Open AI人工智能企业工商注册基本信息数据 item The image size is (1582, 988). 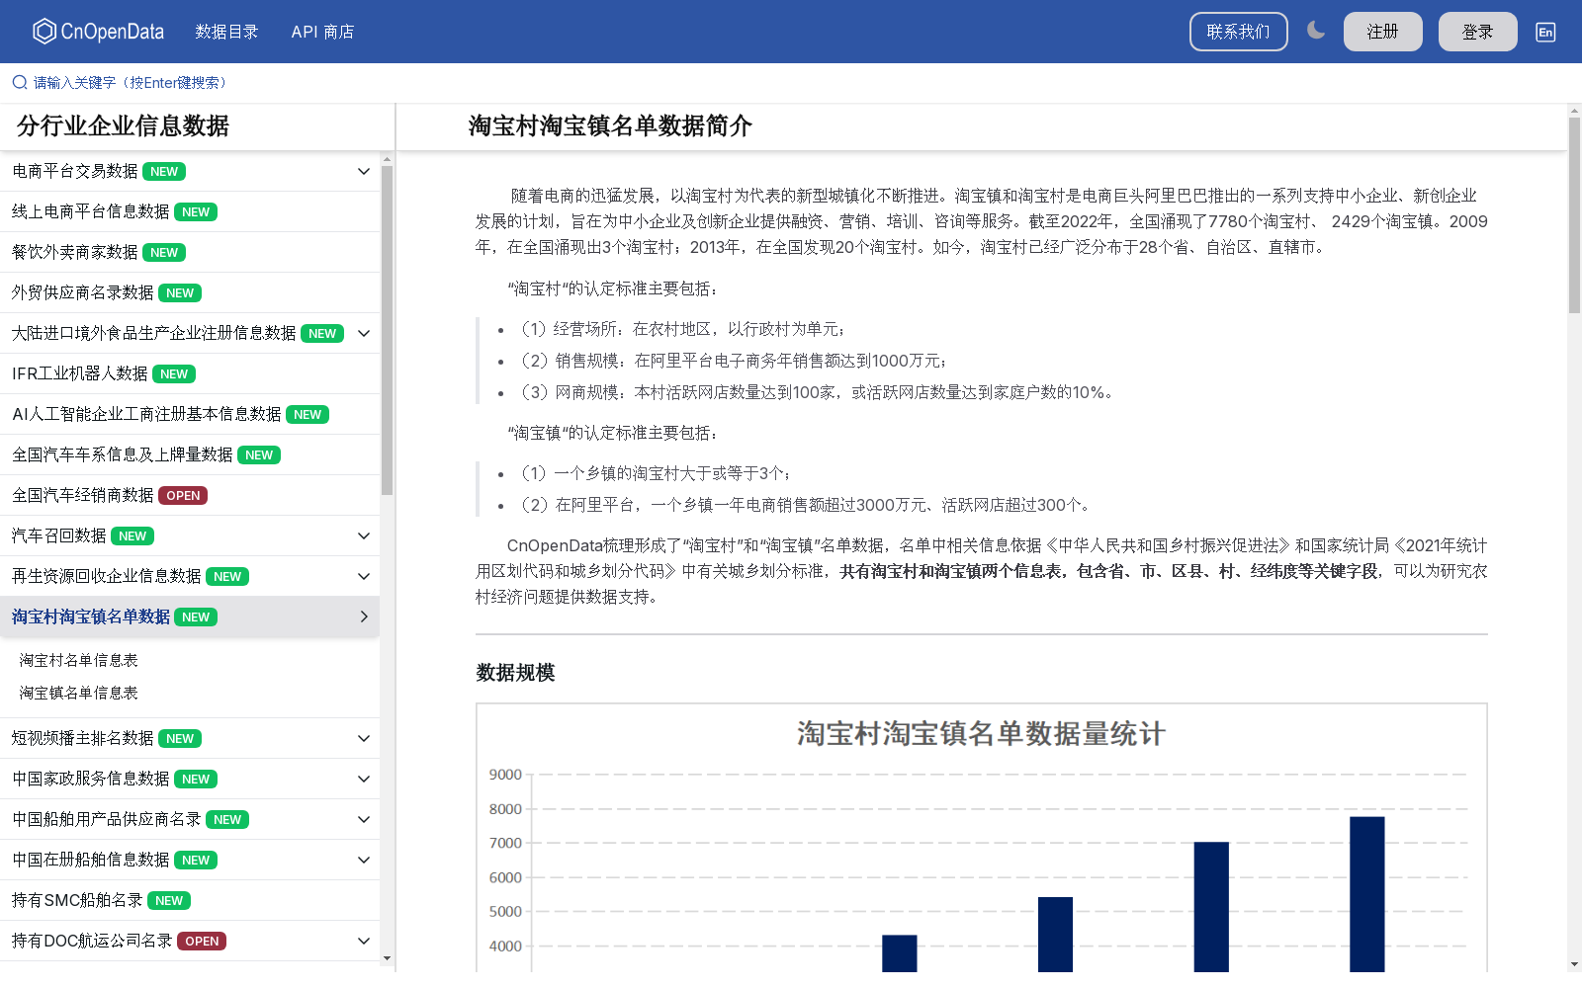pos(190,414)
